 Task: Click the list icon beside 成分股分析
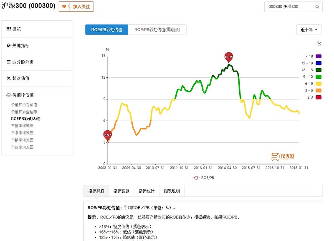click(8, 62)
